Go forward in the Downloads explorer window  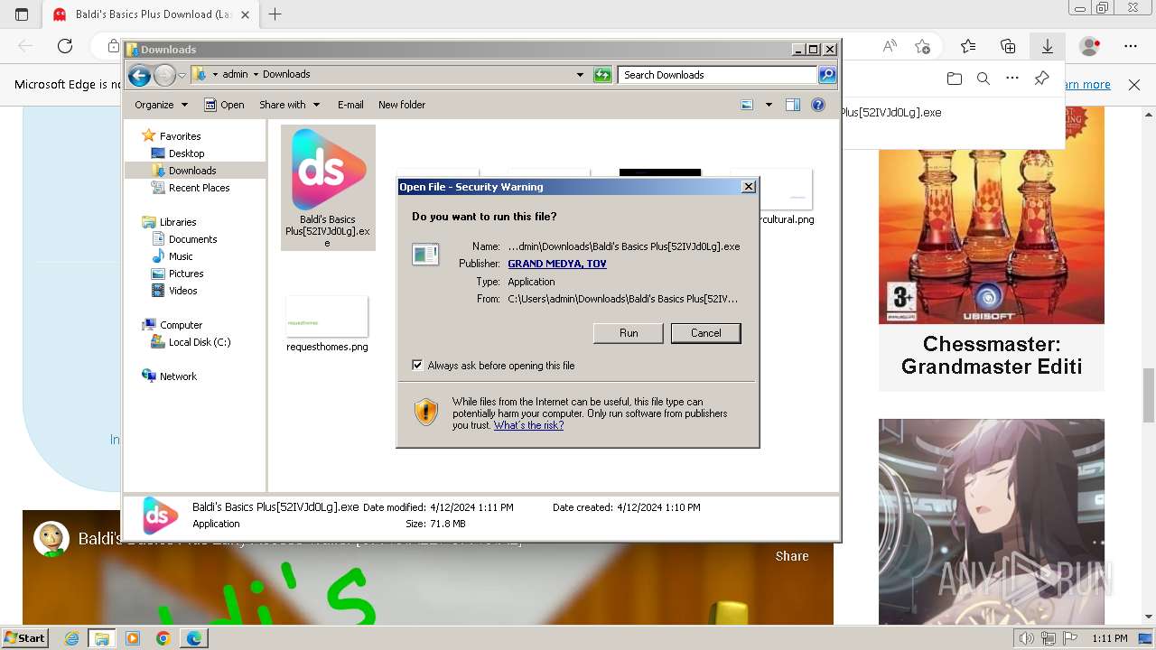point(164,75)
